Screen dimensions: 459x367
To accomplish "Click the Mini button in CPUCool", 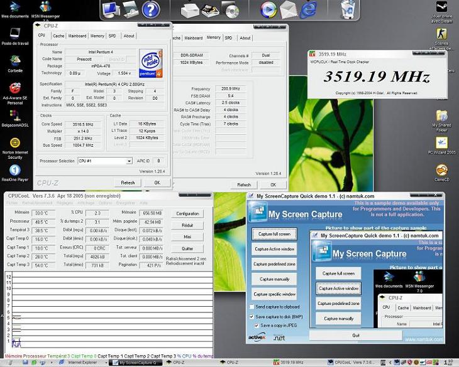I will point(187,237).
